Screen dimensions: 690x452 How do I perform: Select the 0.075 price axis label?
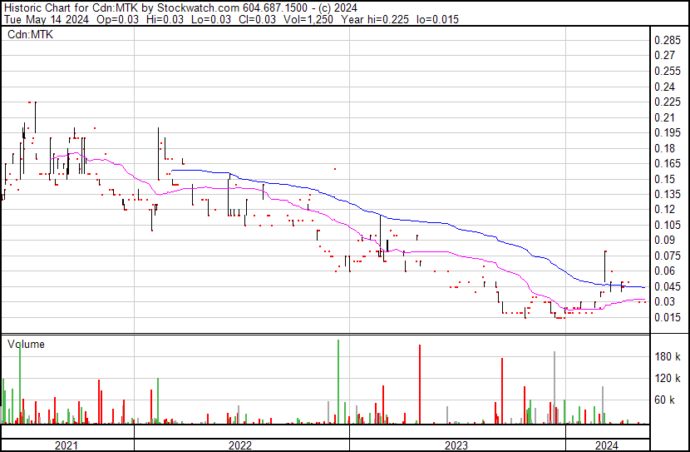[x=667, y=256]
